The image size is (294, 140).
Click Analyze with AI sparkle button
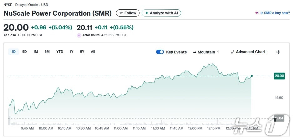click(161, 13)
